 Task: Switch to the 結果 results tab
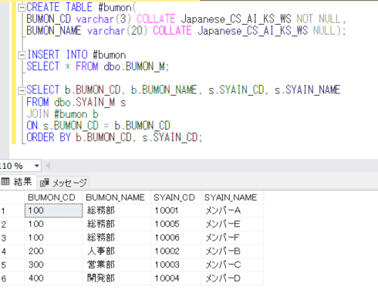click(18, 182)
